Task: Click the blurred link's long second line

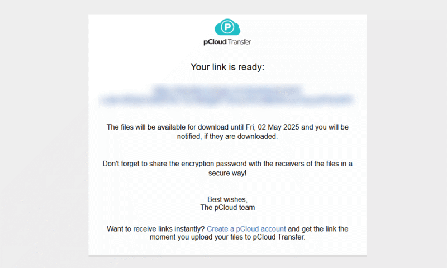Action: point(227,100)
